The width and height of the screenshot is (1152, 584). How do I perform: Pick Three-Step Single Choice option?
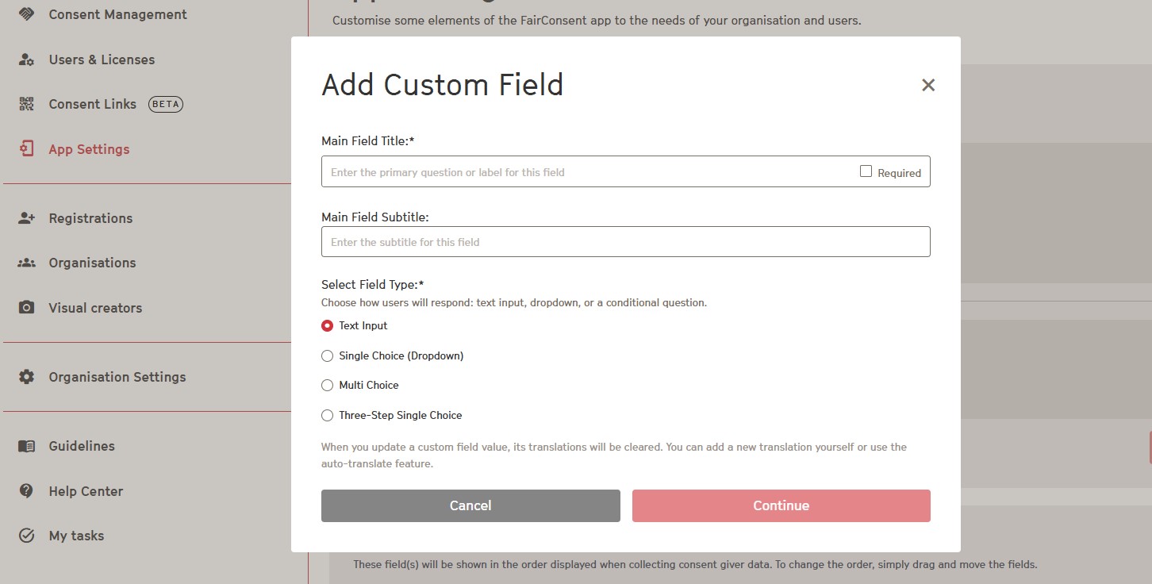click(327, 416)
